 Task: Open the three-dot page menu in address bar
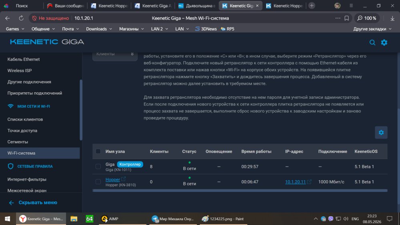pyautogui.click(x=338, y=18)
